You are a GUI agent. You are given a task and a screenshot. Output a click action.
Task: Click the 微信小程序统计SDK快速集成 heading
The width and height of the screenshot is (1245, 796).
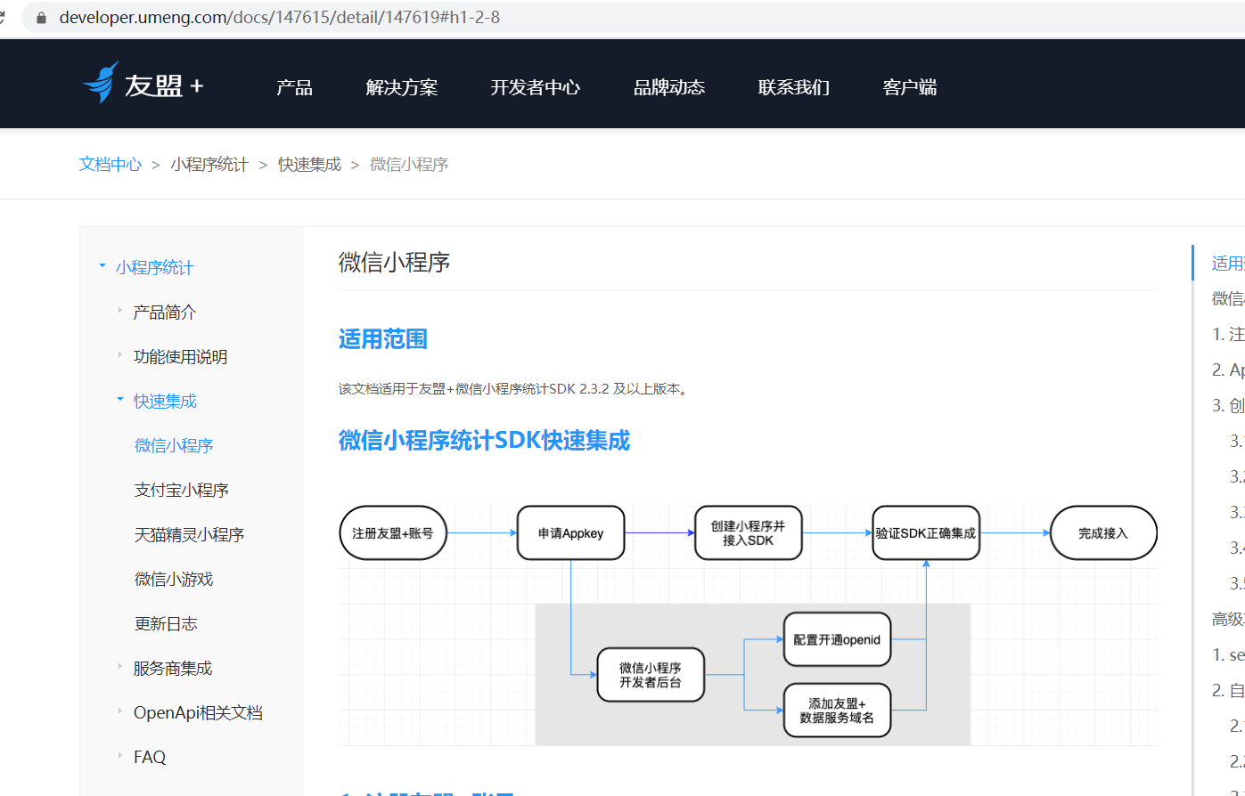pyautogui.click(x=484, y=440)
